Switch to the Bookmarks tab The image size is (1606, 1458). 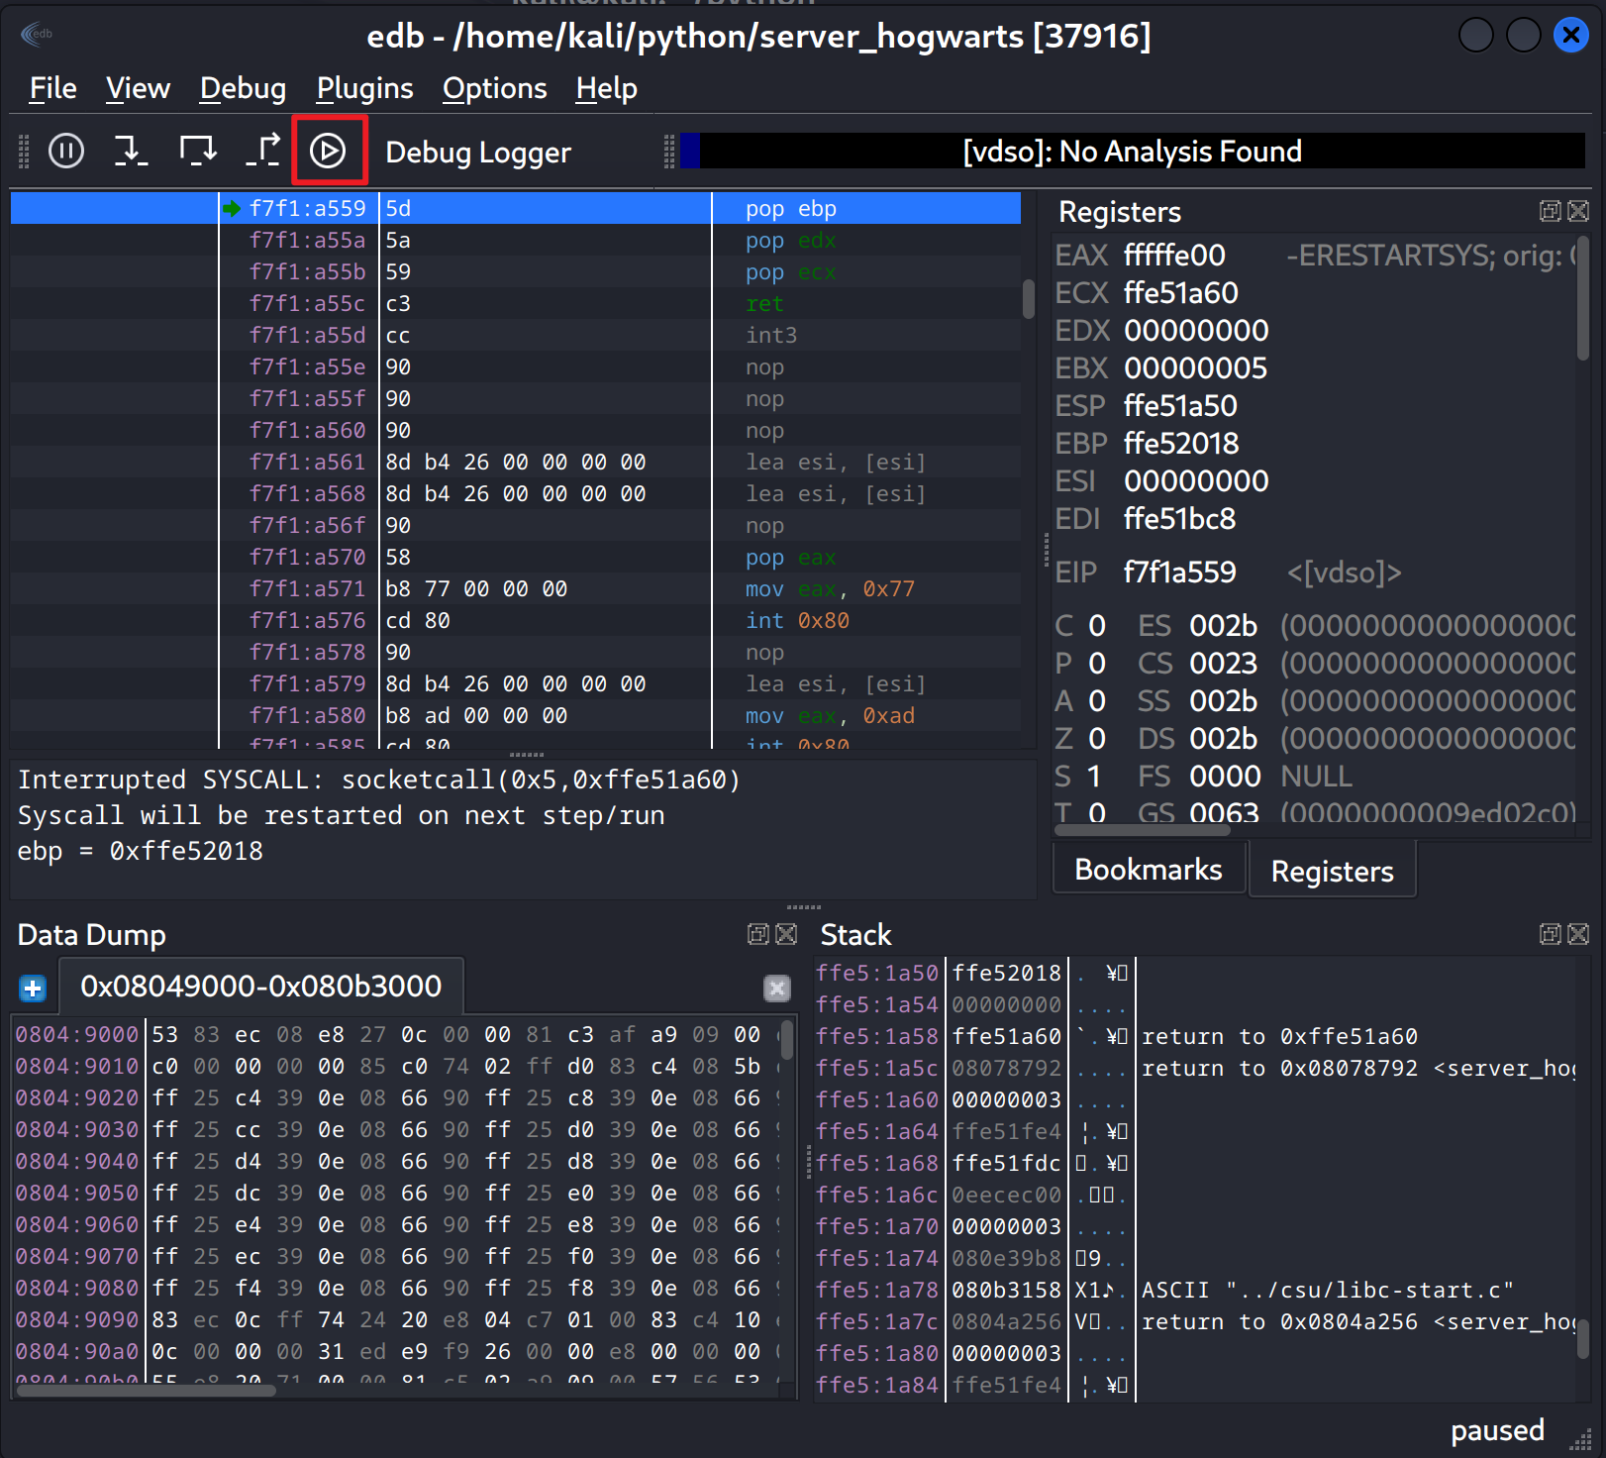1149,869
